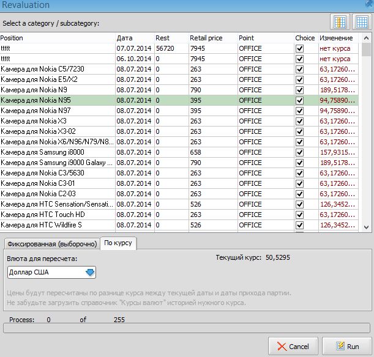Switch to the Фиксированная (выборочно) tab

[x=51, y=244]
